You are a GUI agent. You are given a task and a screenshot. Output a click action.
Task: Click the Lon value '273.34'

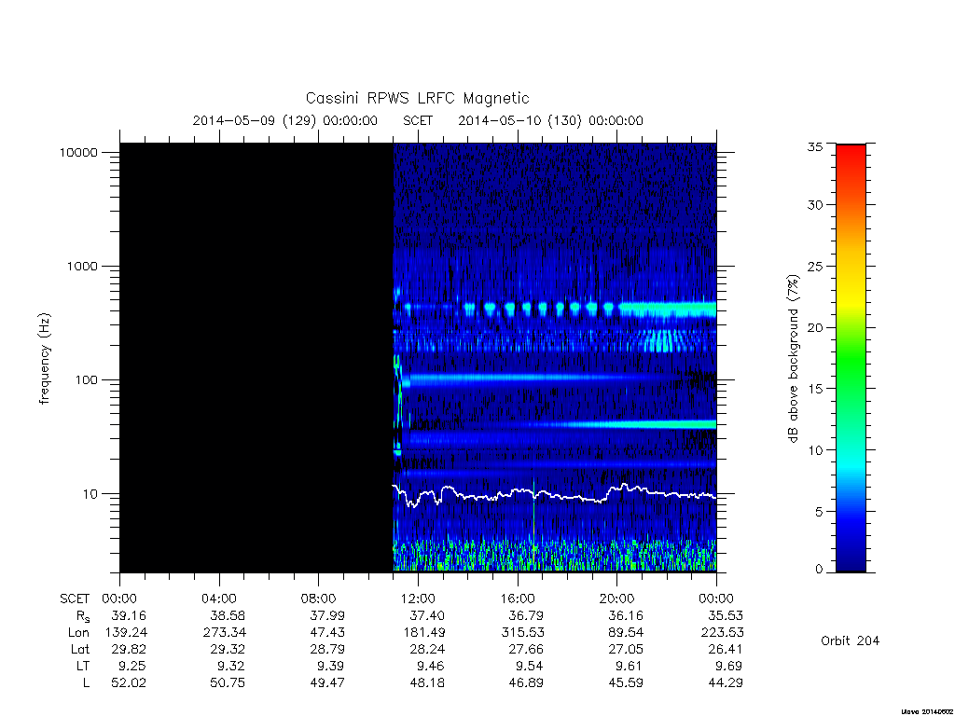pos(225,633)
